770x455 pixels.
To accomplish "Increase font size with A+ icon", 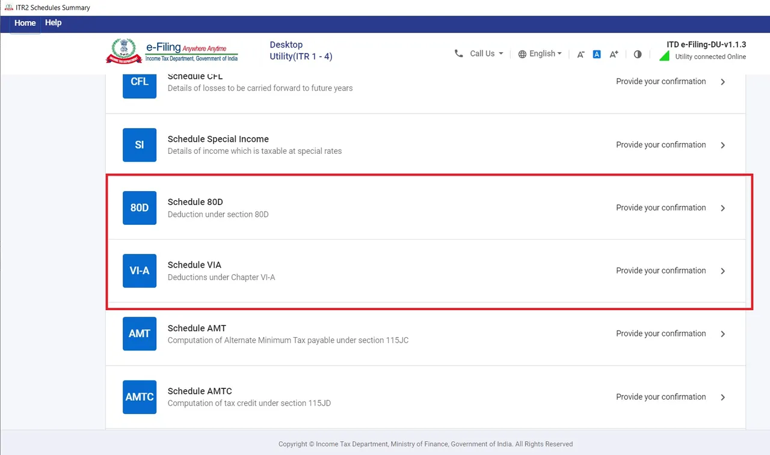I will tap(614, 54).
